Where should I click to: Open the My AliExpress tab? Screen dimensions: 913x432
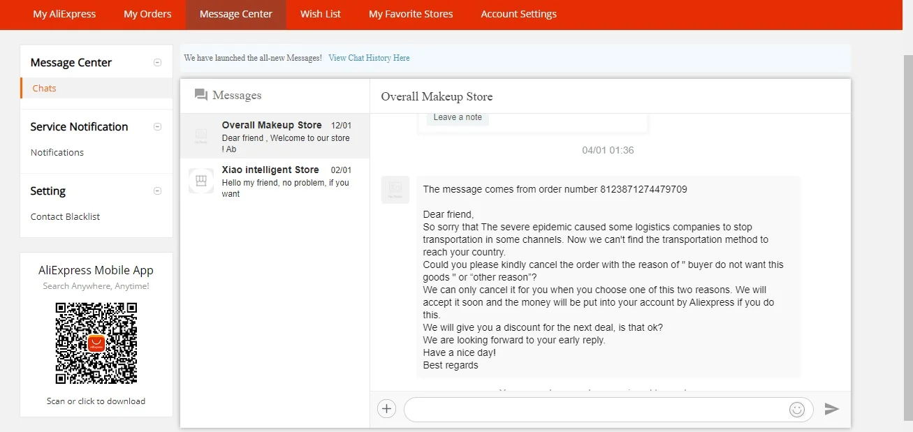[x=64, y=14]
